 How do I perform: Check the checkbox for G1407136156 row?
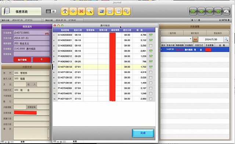[x=151, y=83]
